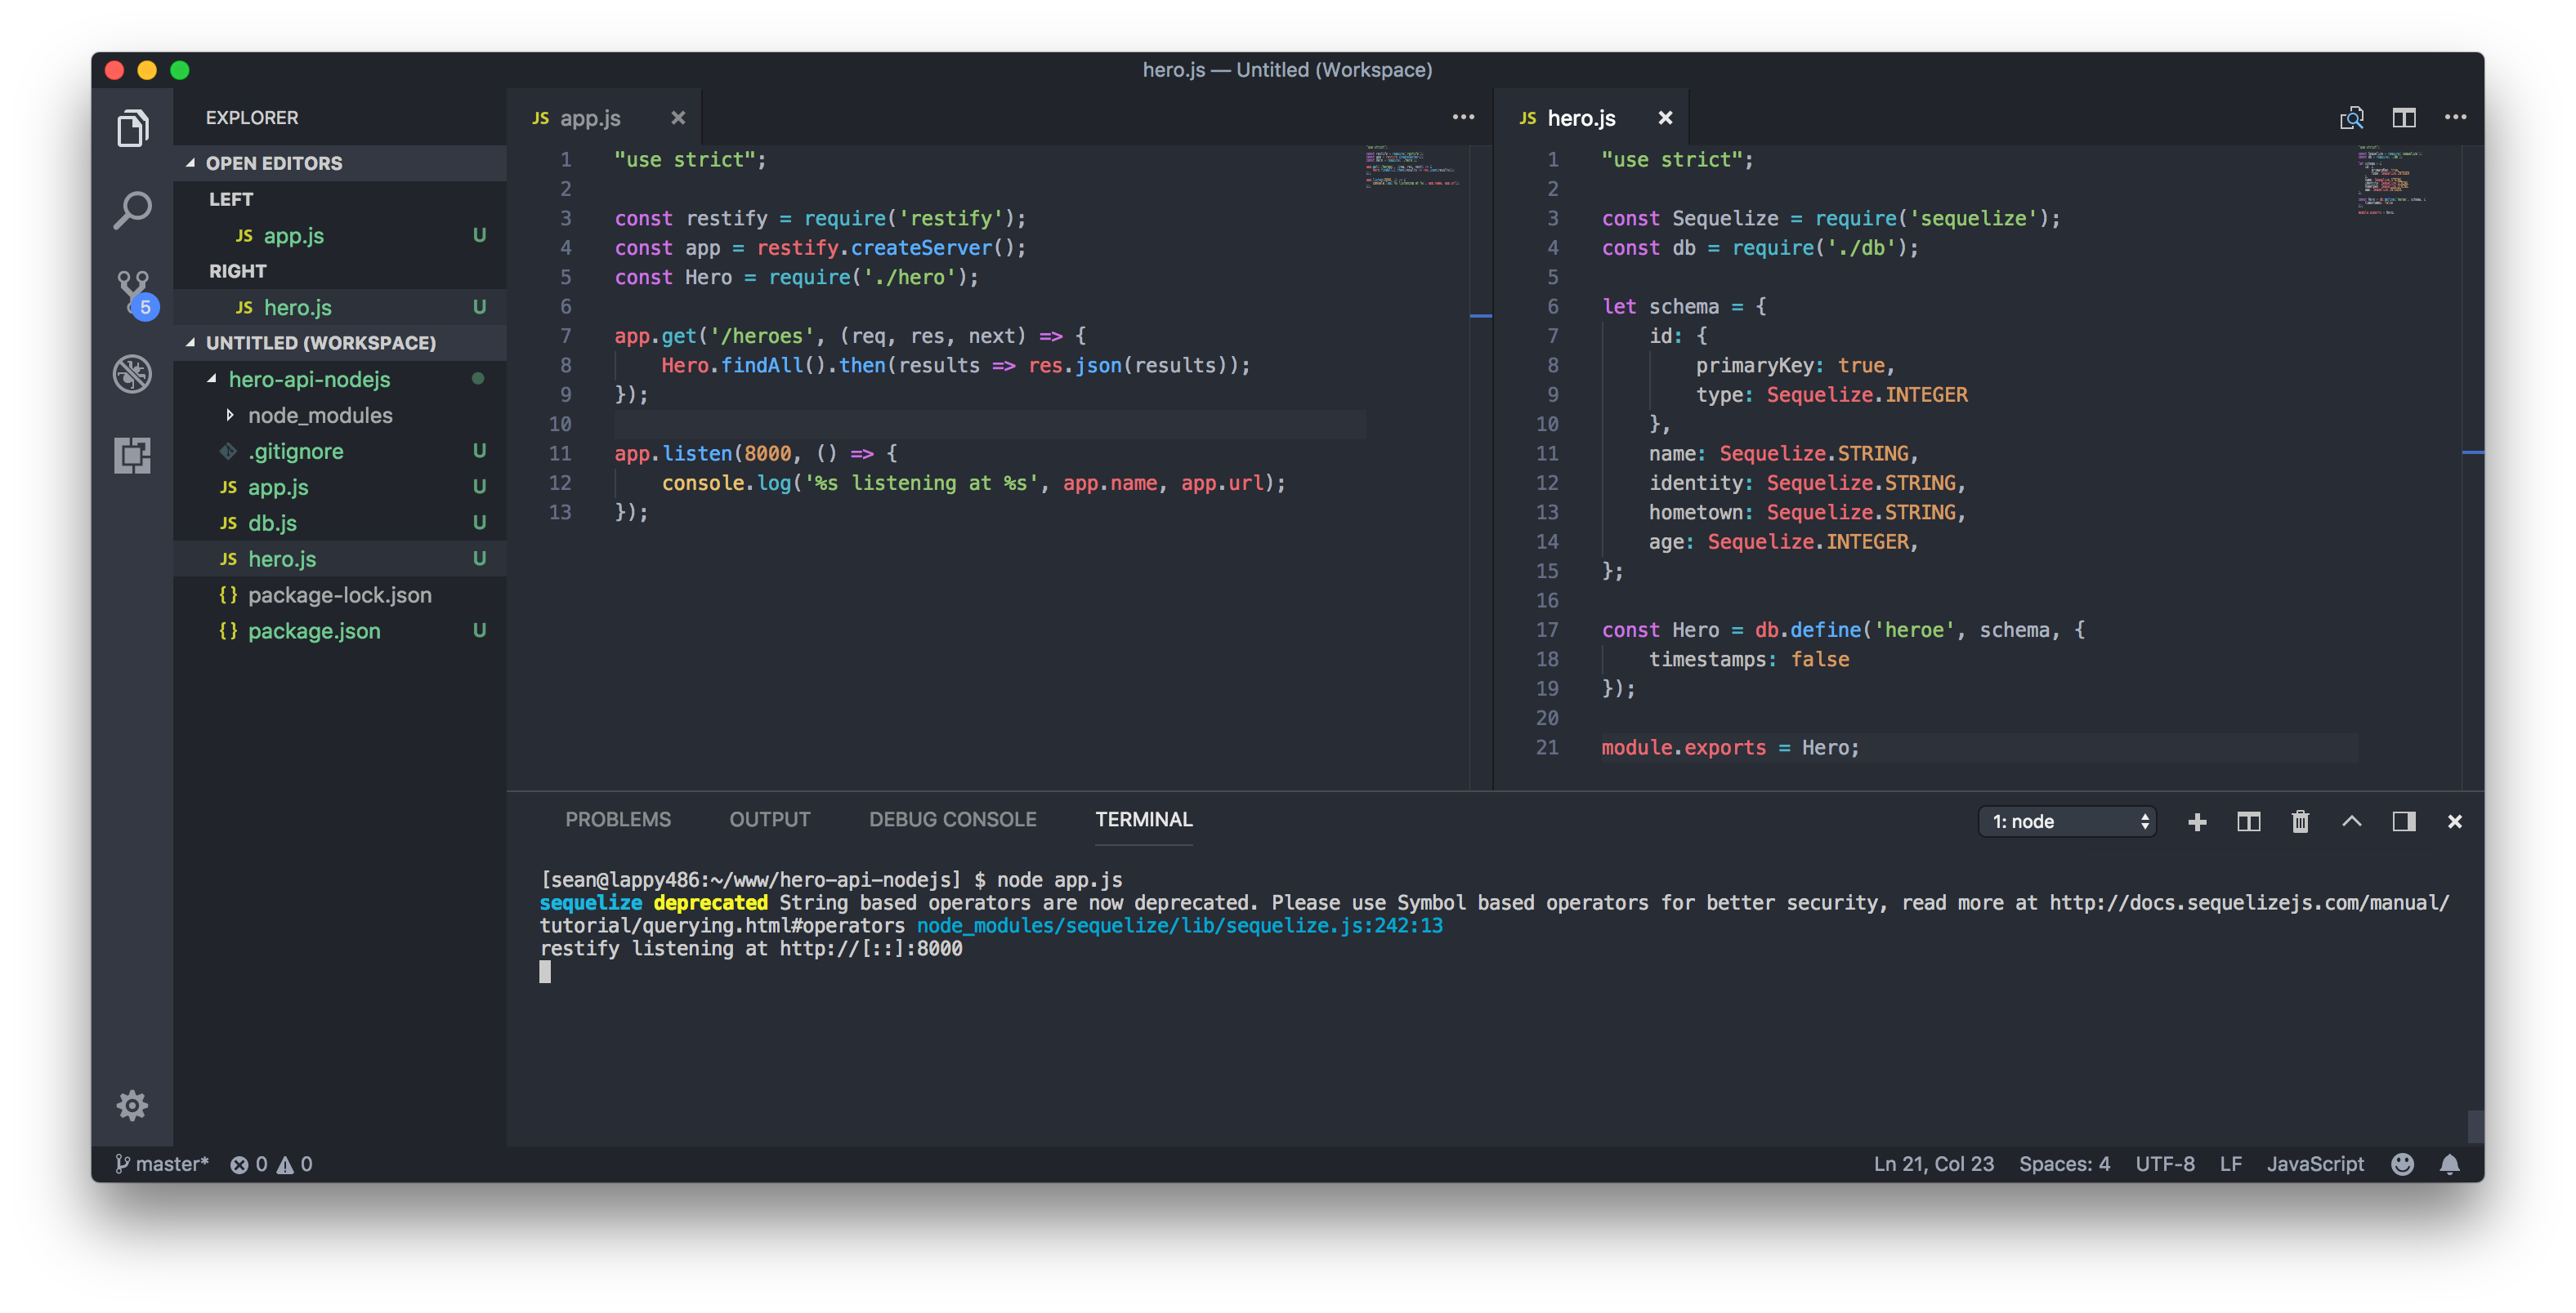Add a new terminal with plus icon
The image size is (2576, 1313).
[x=2197, y=821]
